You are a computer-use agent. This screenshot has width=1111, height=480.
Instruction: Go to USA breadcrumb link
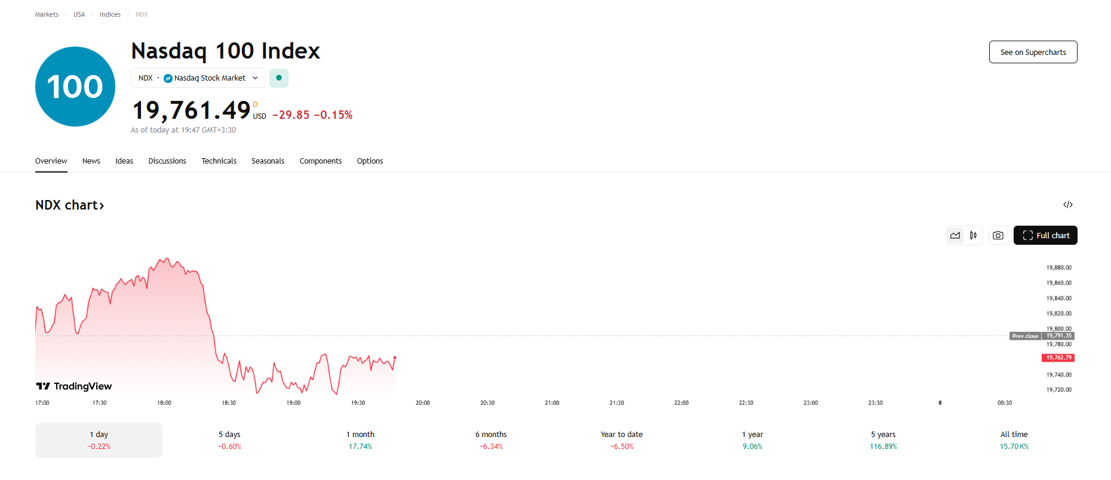click(79, 14)
